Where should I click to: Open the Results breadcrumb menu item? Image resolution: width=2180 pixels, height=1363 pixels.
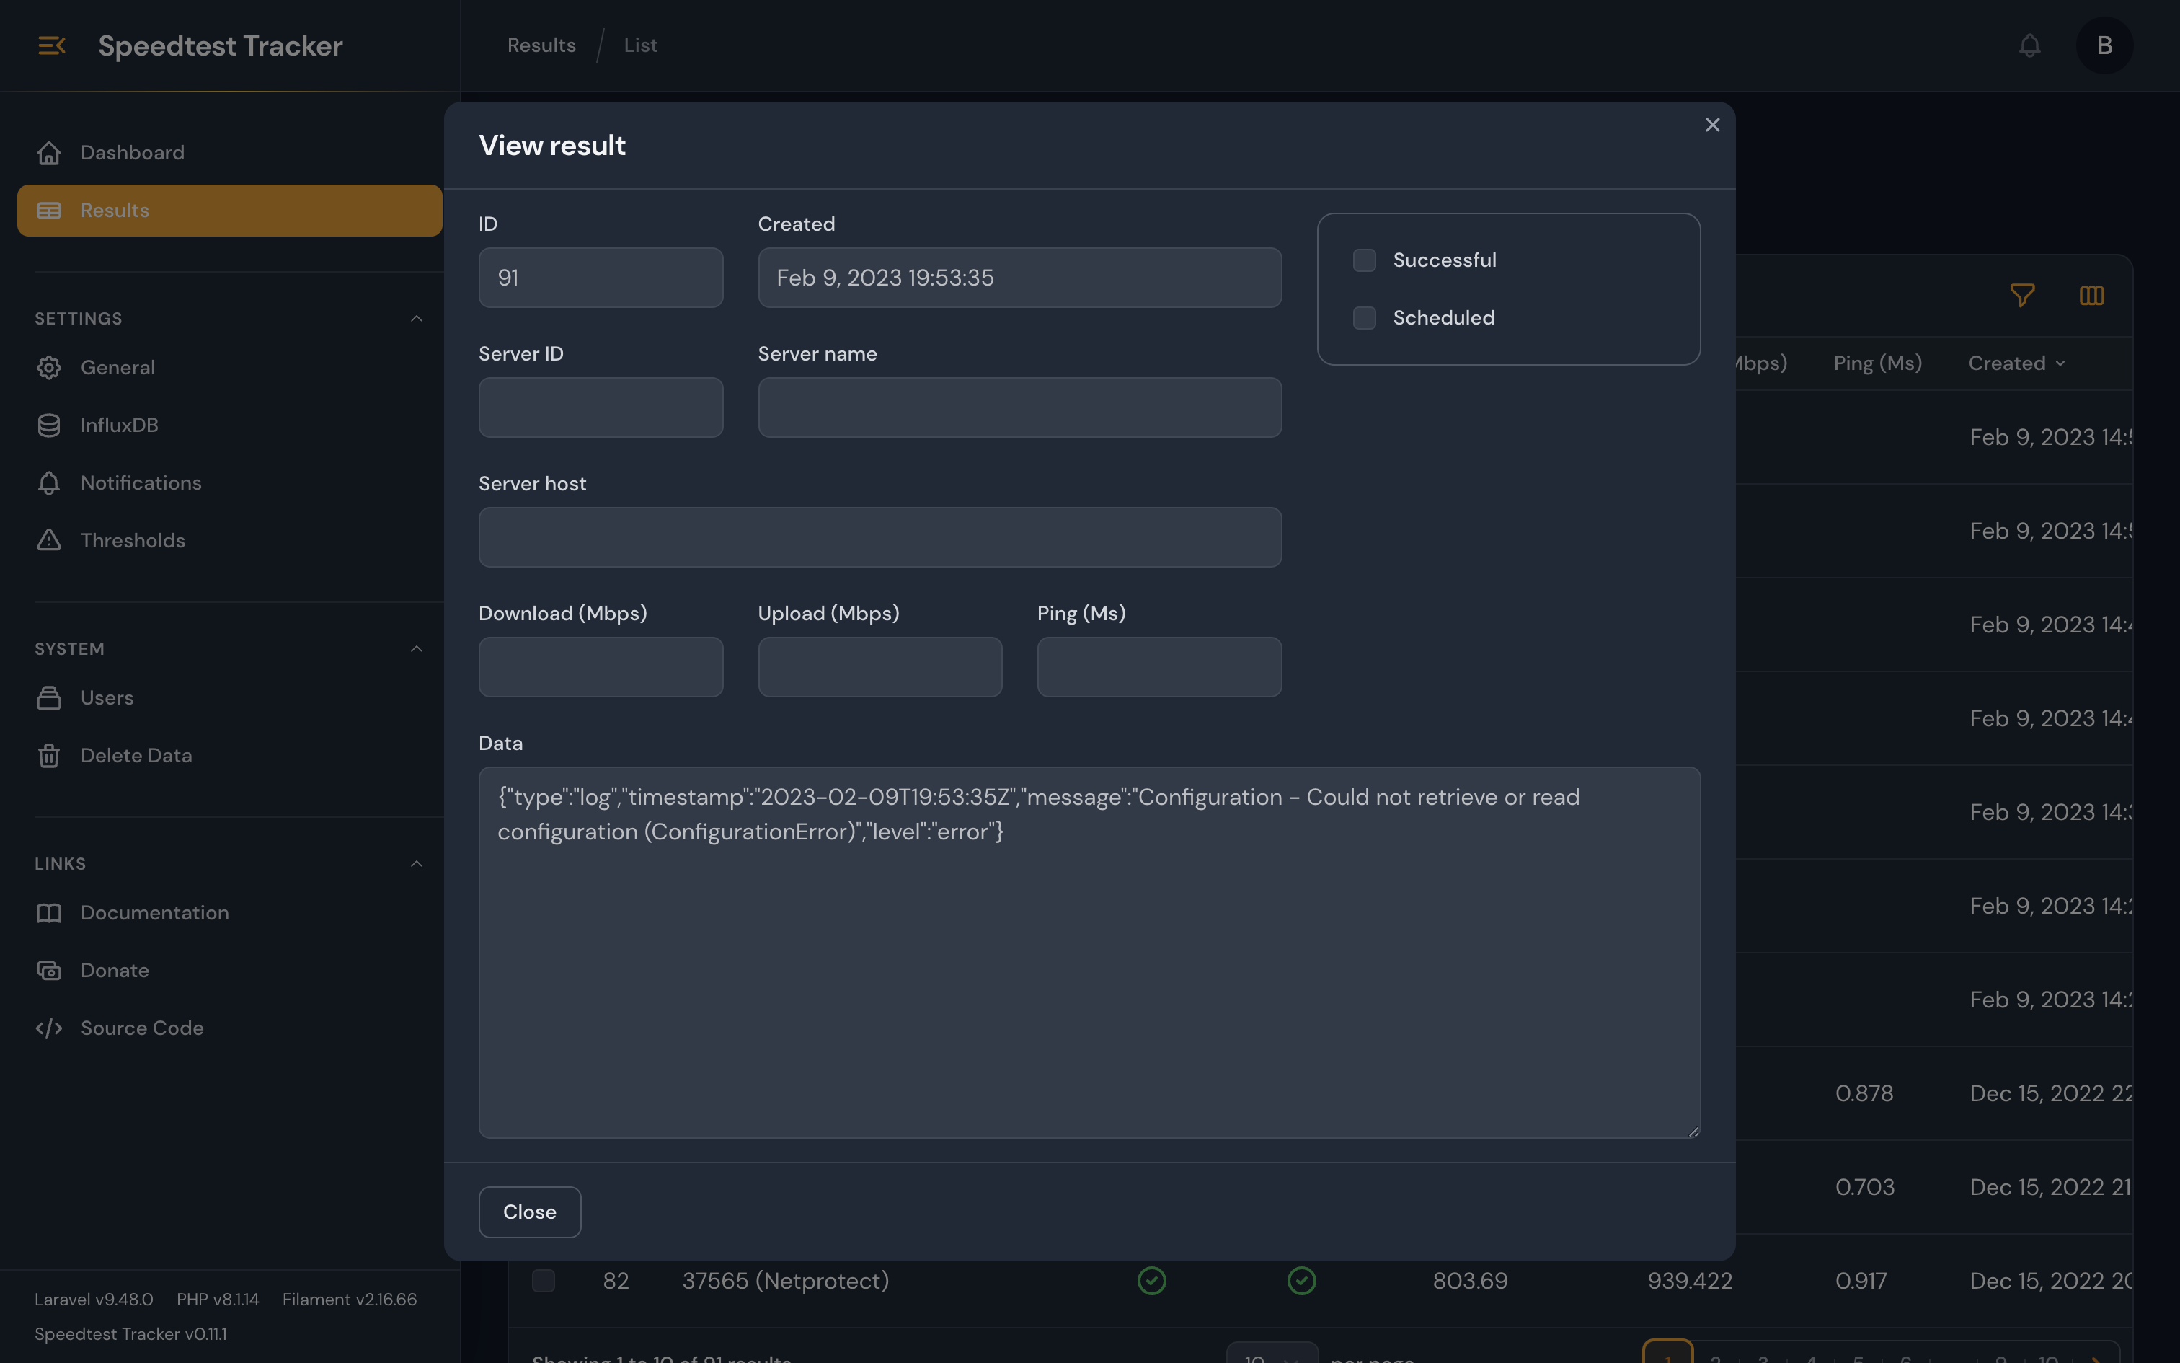pos(541,44)
